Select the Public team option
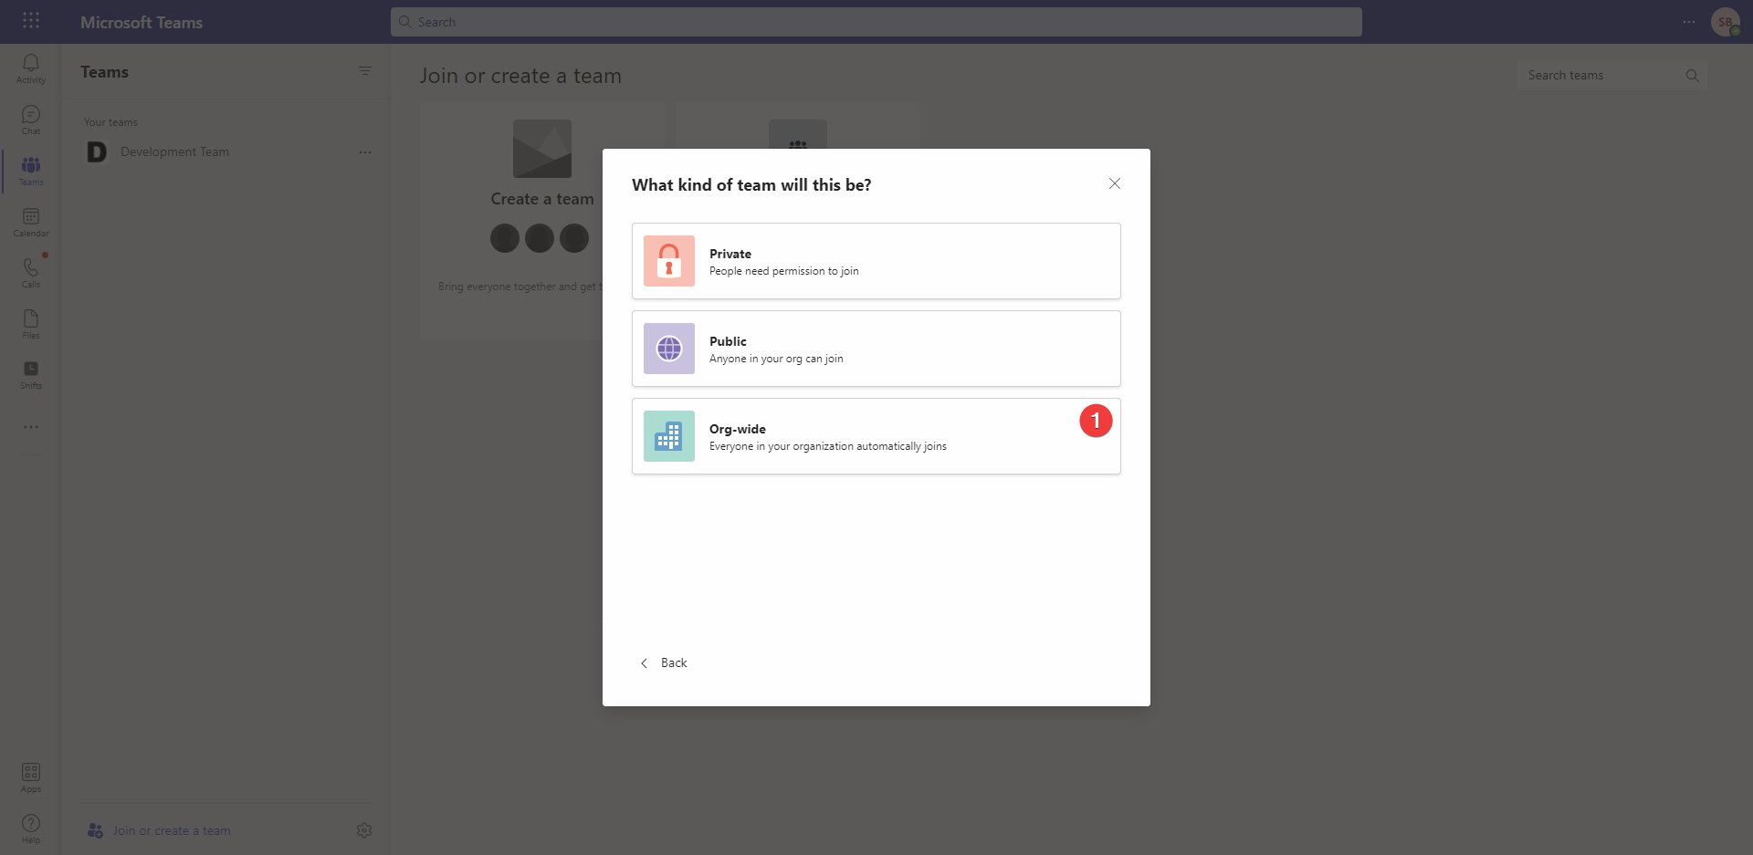 pyautogui.click(x=876, y=349)
